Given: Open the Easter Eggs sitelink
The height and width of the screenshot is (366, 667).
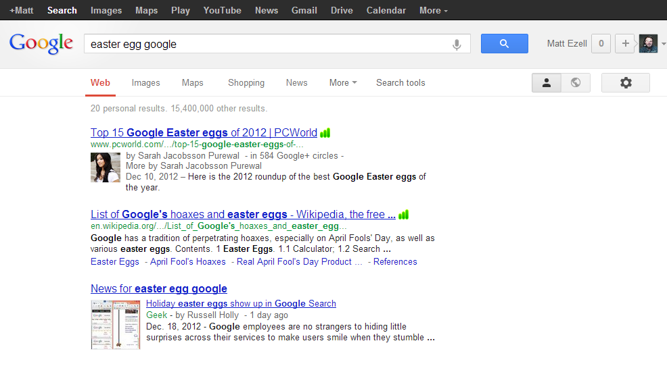Looking at the screenshot, I should point(115,261).
